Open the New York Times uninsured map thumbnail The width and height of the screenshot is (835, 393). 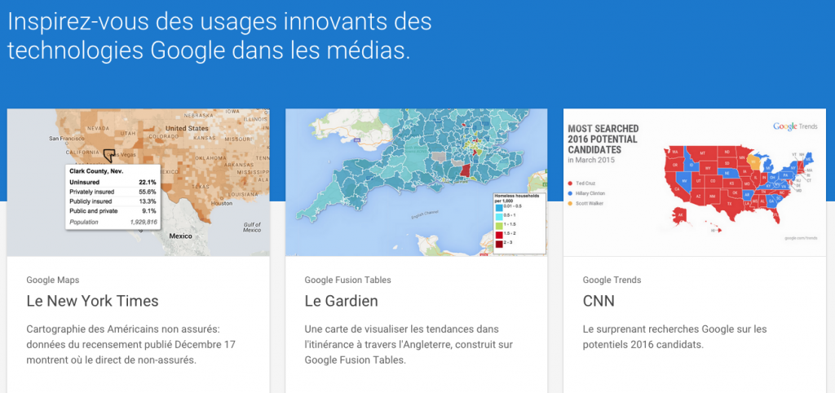click(x=138, y=182)
